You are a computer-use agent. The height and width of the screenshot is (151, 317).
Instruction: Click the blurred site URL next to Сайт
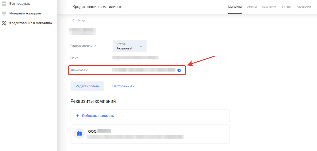(135, 58)
